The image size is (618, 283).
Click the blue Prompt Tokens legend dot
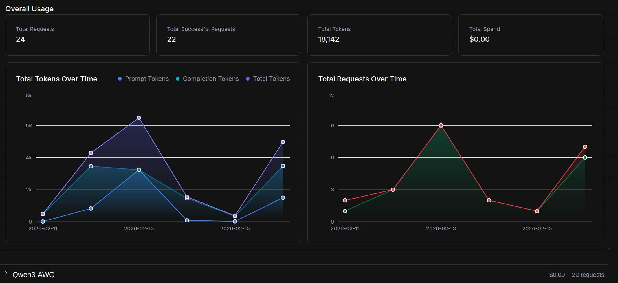[x=120, y=79]
